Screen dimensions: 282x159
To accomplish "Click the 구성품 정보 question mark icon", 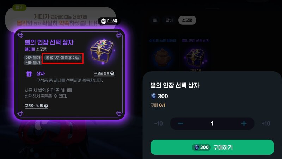I will point(112,73).
